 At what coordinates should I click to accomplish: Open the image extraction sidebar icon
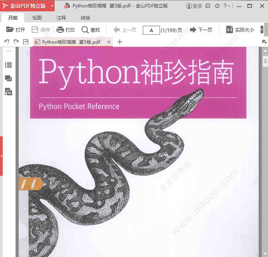click(8, 92)
